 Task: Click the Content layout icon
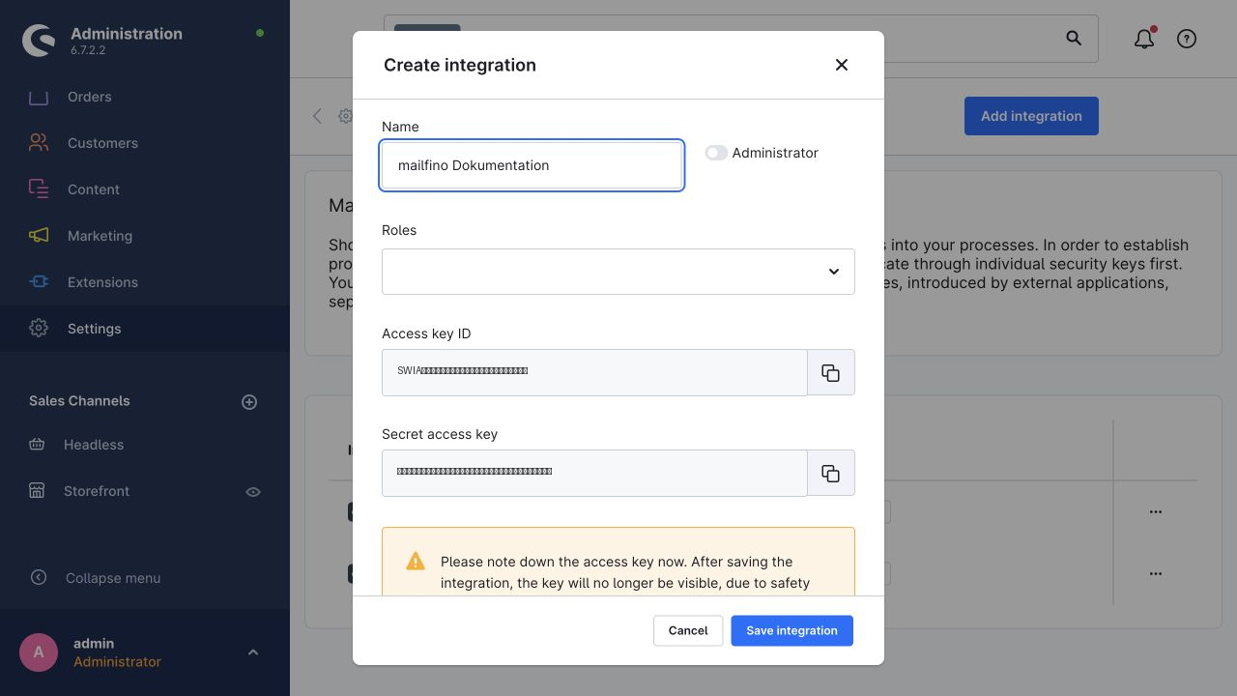39,189
